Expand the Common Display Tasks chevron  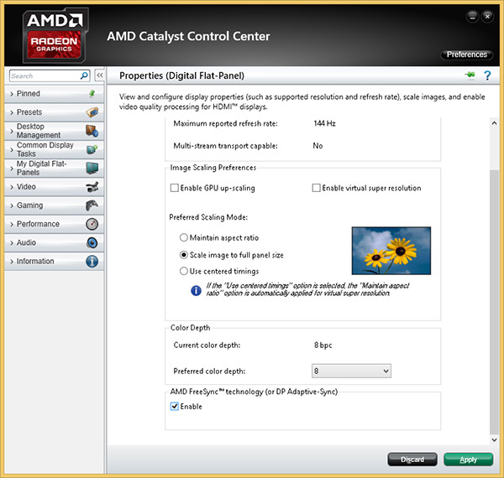12,150
